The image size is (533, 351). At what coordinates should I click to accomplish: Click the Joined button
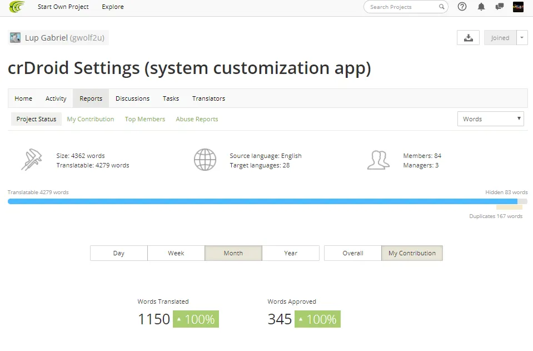[500, 38]
